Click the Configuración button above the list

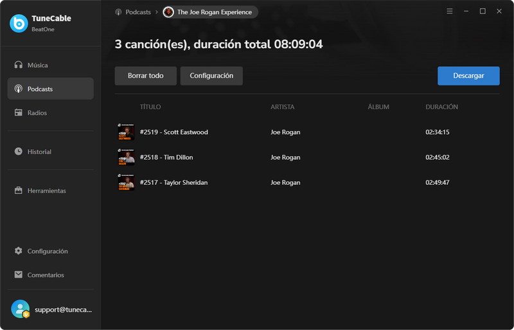coord(211,76)
